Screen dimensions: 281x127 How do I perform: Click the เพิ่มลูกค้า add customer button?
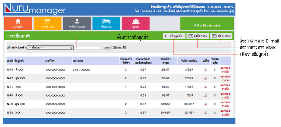(174, 36)
